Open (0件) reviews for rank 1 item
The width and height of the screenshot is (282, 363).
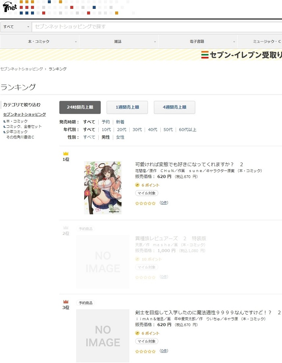(x=164, y=203)
